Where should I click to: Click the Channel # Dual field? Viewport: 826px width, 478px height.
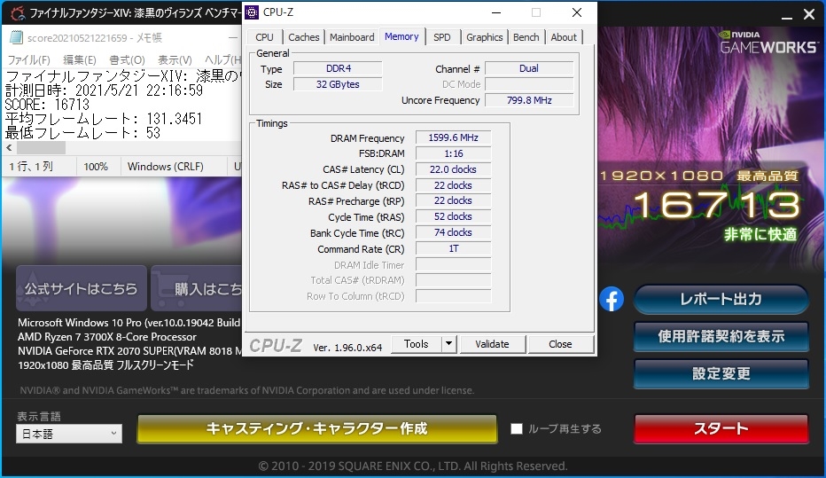[529, 68]
